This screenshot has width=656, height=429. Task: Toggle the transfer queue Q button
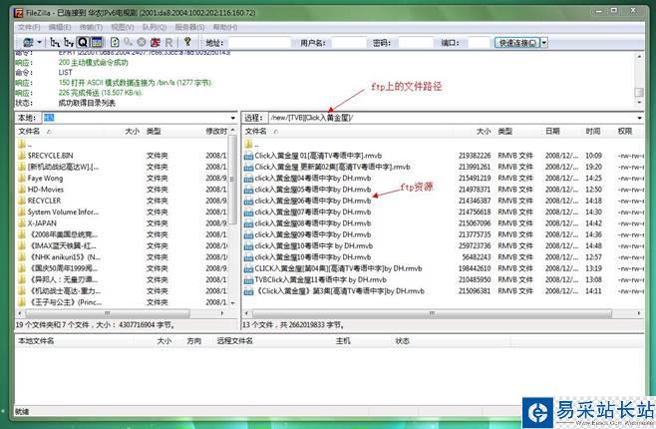(x=83, y=42)
